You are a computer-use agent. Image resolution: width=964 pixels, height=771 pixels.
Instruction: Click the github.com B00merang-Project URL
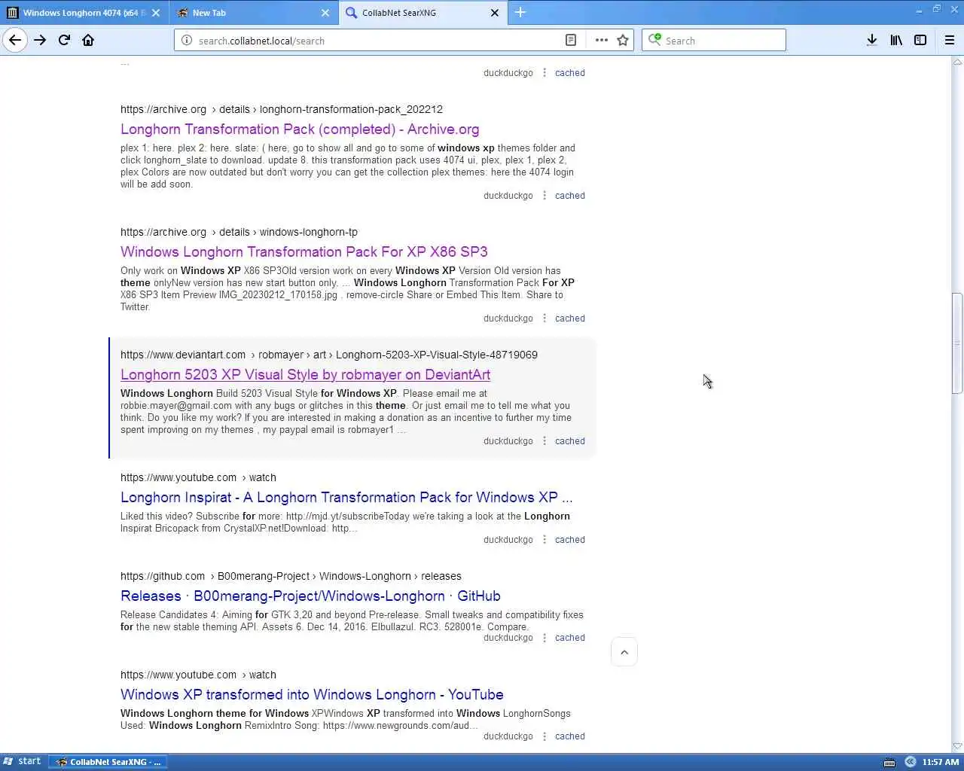coord(291,576)
